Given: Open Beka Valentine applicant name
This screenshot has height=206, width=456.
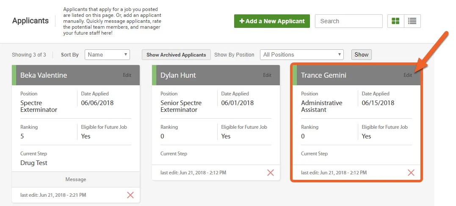Looking at the screenshot, I should click(x=44, y=75).
